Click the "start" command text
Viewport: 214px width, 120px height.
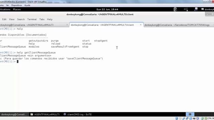click(86, 41)
